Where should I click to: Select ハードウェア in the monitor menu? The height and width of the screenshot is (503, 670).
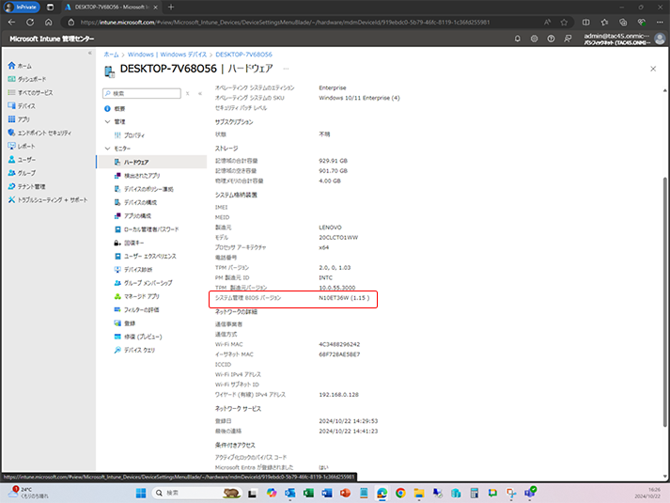[151, 162]
